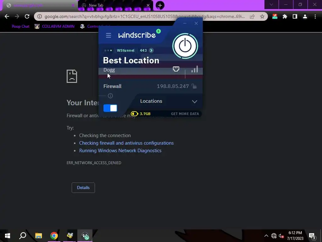
Task: Show hidden system tray icons
Action: [266, 236]
